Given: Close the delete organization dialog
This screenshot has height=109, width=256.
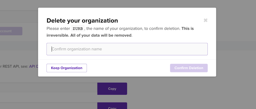Looking at the screenshot, I should click(205, 20).
